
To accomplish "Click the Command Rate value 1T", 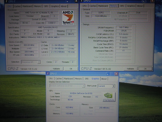I will tap(123, 51).
